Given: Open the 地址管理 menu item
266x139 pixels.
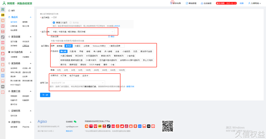Looking at the screenshot, I should coord(14,30).
